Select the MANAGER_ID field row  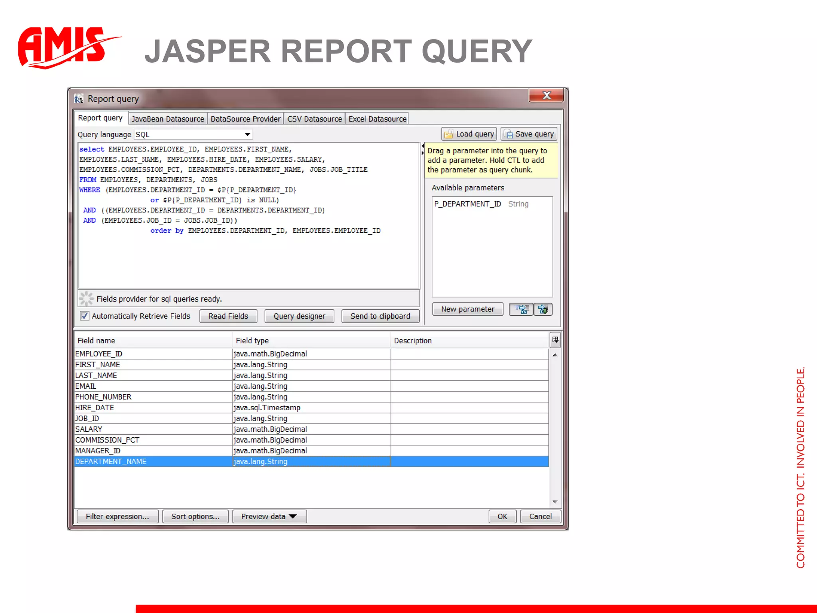(312, 451)
